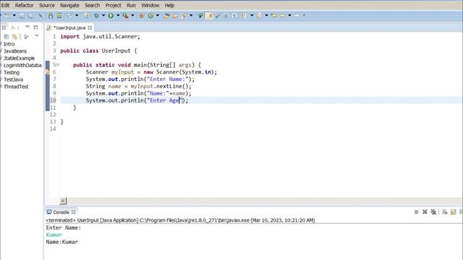The height and width of the screenshot is (260, 463).
Task: Open the Run history dropdown arrow
Action: click(118, 15)
